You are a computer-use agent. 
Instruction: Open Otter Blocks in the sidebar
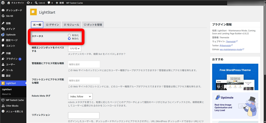(13, 106)
